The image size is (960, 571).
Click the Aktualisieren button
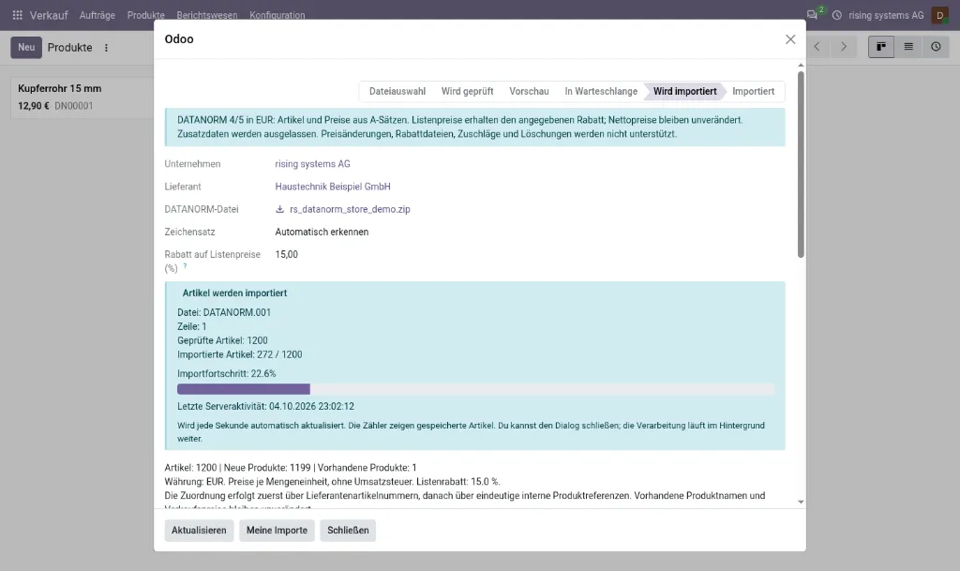(199, 531)
